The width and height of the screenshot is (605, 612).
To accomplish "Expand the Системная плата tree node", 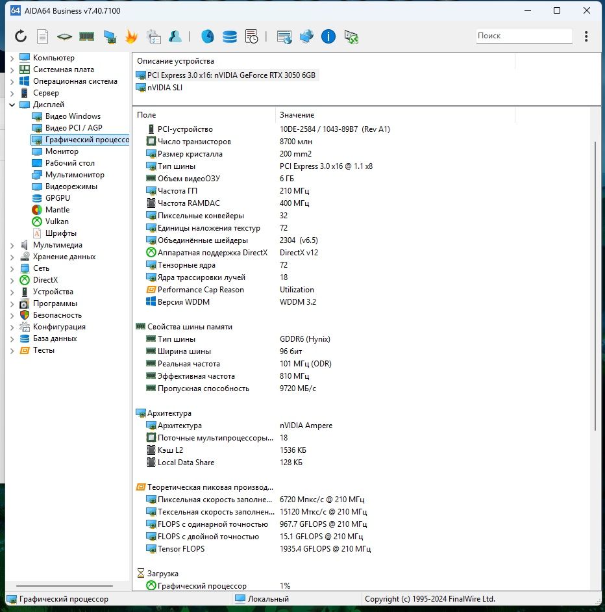I will point(12,70).
